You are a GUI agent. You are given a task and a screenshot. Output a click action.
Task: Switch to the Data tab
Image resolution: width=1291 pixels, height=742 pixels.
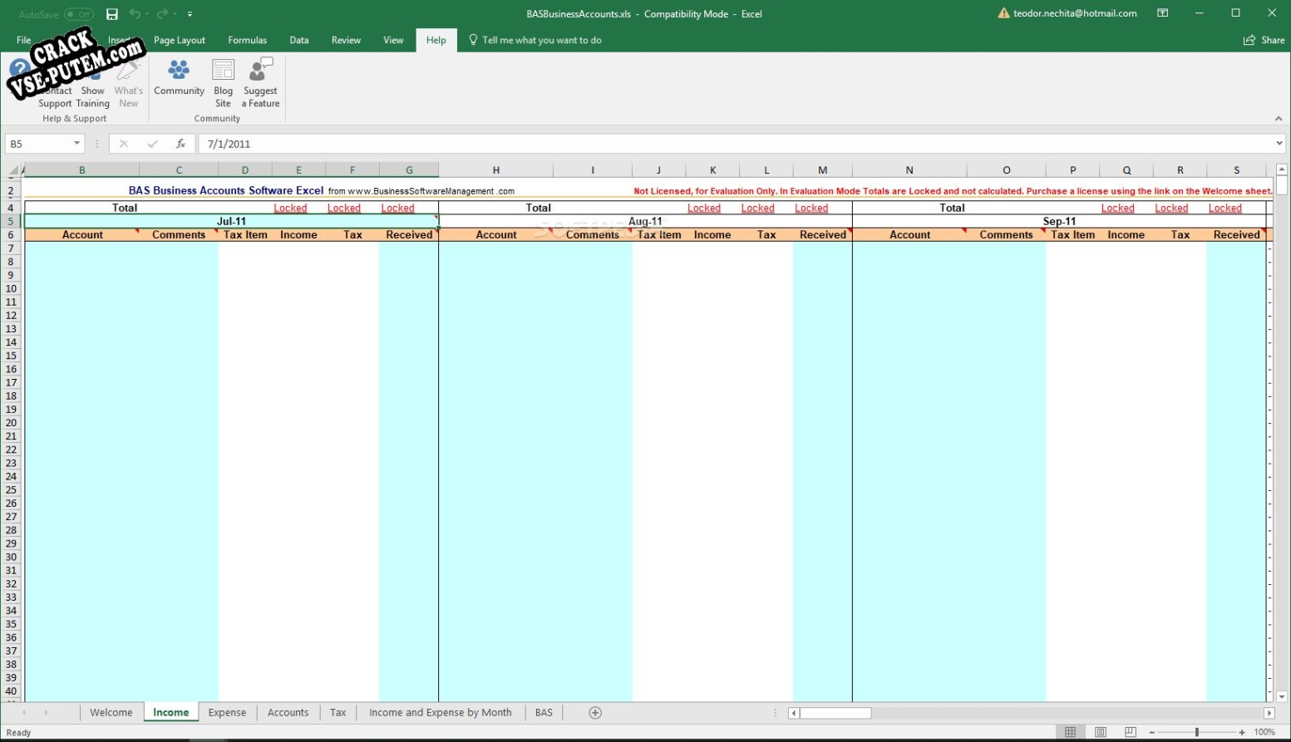point(299,40)
